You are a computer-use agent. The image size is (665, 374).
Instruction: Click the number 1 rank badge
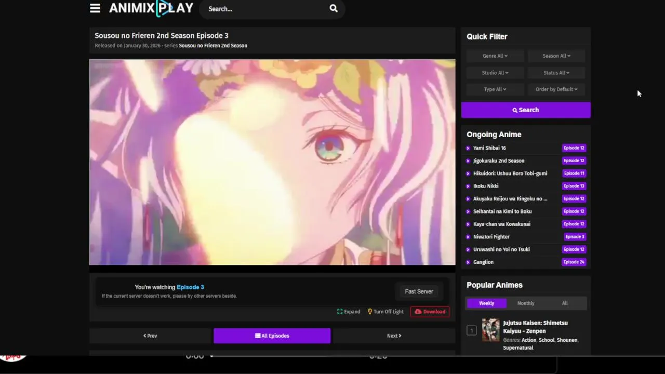pos(471,330)
